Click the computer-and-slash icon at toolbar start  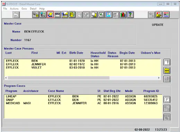pos(36,15)
